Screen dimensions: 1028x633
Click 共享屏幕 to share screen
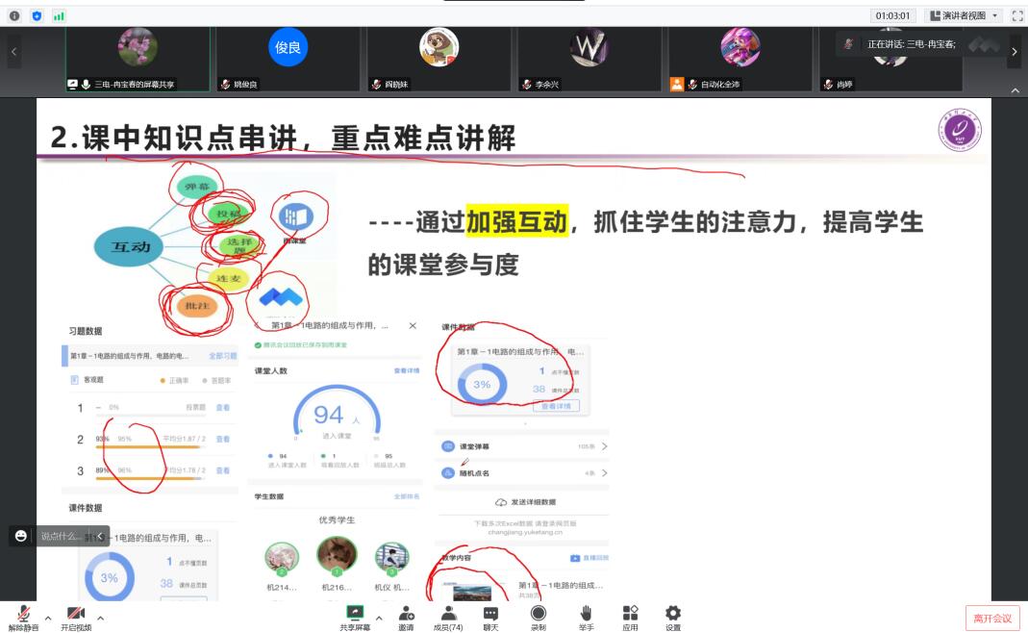pos(354,618)
